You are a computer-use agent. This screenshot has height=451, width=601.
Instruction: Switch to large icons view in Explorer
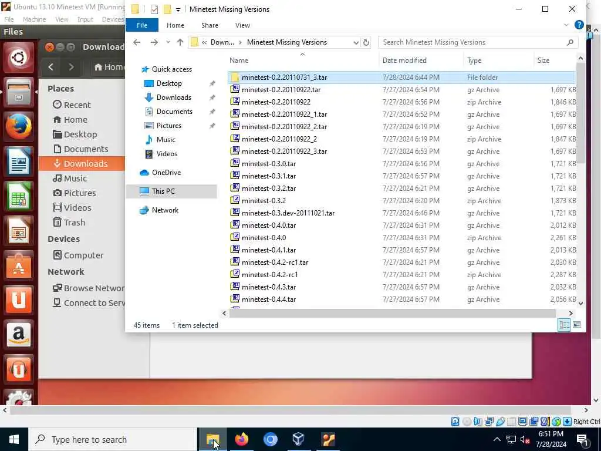pyautogui.click(x=576, y=325)
